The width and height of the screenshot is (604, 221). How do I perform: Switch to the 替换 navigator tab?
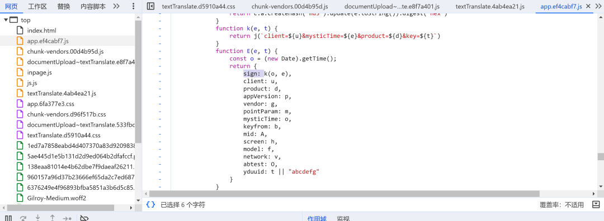[64, 6]
